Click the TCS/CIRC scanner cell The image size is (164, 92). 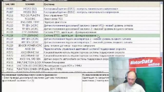[30, 19]
